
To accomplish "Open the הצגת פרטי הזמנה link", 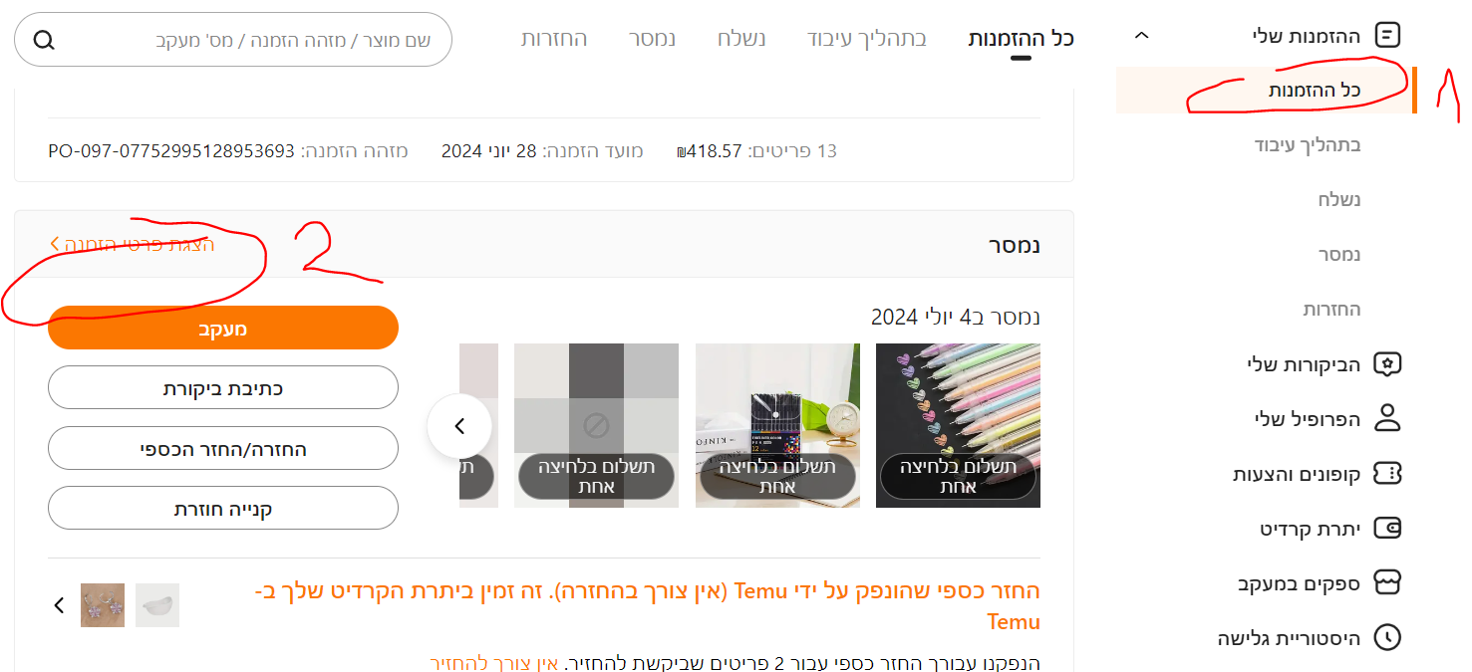I will (x=132, y=244).
